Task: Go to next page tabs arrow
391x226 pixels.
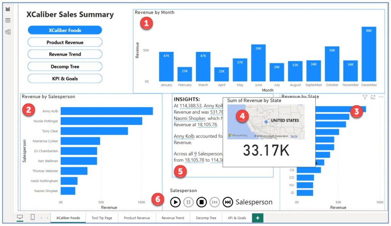Action: (47, 218)
